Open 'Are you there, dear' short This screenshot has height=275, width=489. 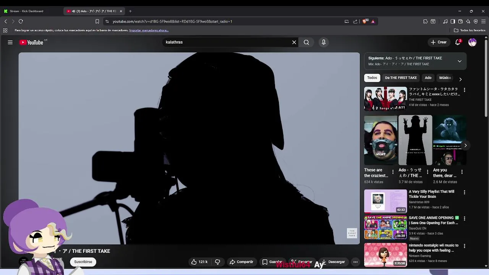[x=449, y=140]
